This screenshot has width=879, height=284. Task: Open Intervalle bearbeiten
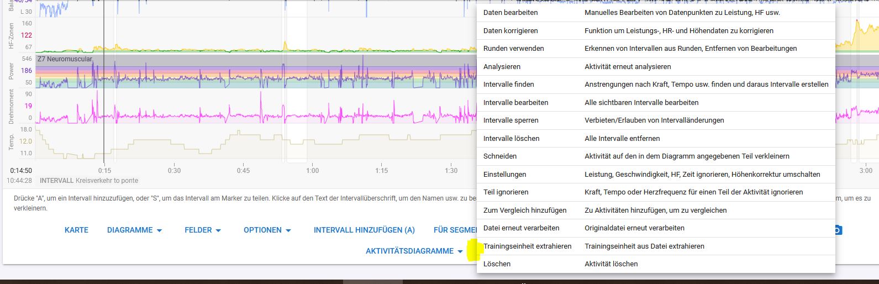pos(656,103)
